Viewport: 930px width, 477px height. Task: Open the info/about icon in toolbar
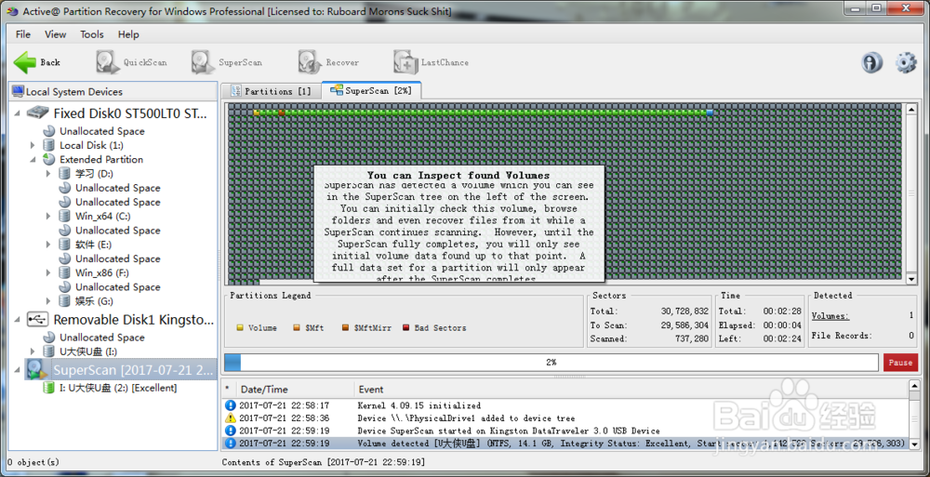[x=872, y=62]
